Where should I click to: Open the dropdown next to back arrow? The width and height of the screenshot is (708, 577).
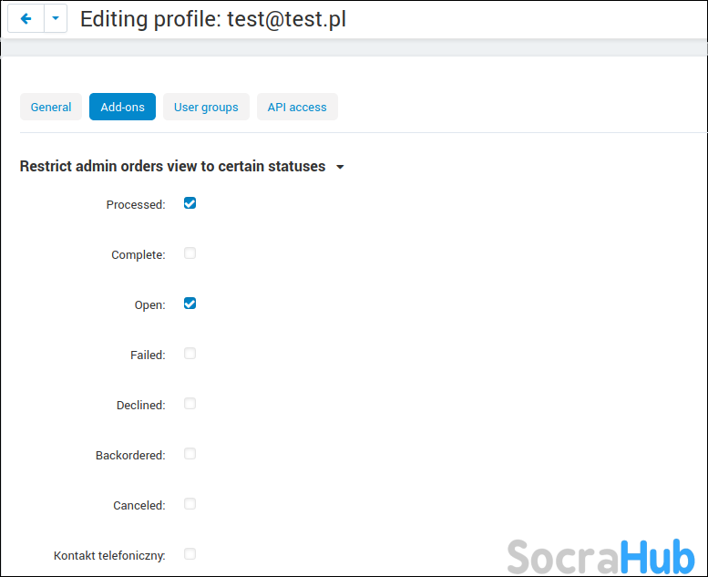click(56, 18)
